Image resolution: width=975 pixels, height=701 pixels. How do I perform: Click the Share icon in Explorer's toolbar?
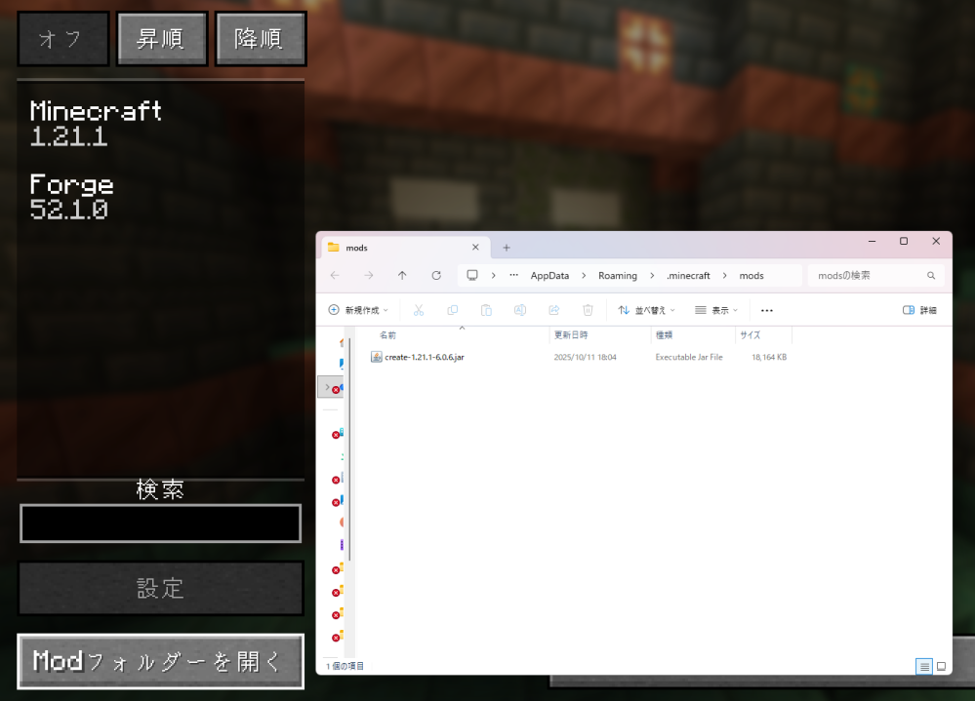(x=554, y=309)
